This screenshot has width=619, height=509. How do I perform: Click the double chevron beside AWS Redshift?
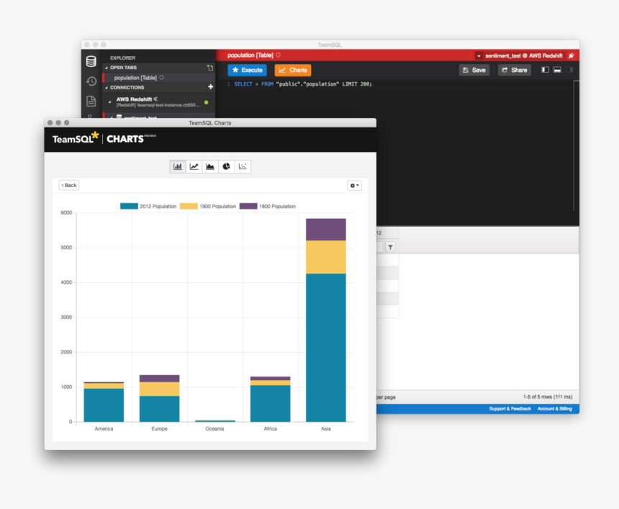155,99
